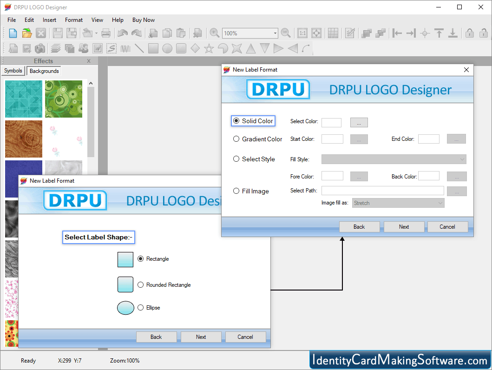Click the paste clipboard icon
The image size is (492, 370).
(x=181, y=33)
